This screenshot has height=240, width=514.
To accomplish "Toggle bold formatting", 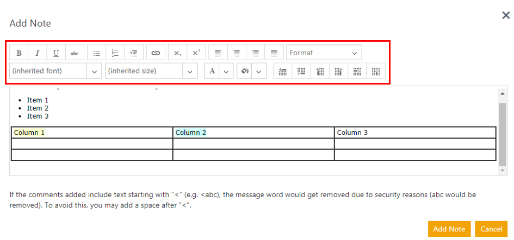I will point(19,53).
